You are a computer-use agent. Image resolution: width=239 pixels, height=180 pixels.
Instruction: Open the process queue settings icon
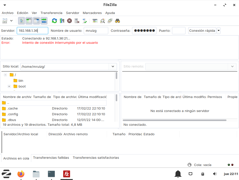click(62, 21)
